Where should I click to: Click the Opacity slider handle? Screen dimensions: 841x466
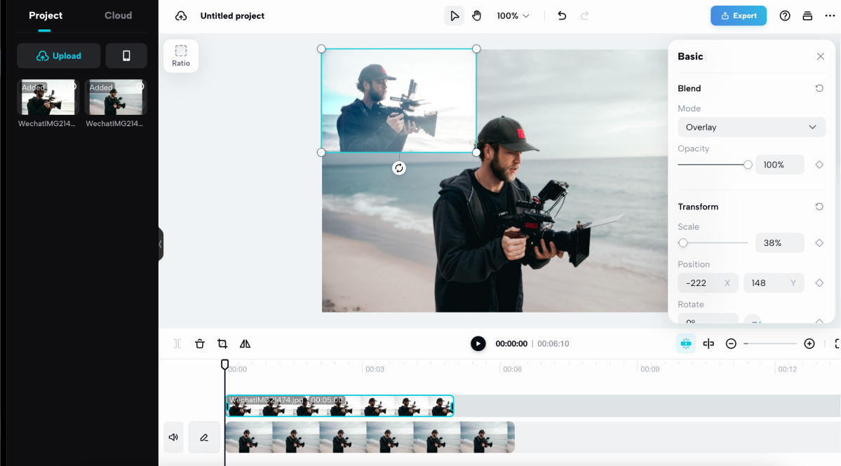[748, 165]
